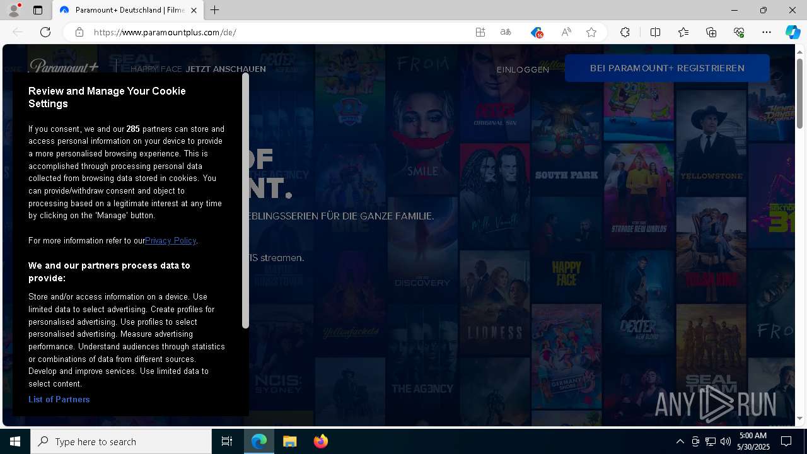Show hidden system tray icons

pyautogui.click(x=680, y=441)
